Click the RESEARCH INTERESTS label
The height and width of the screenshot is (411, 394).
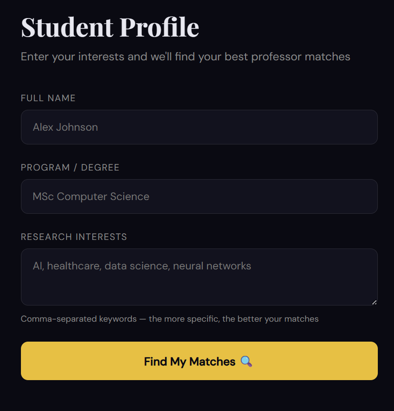pyautogui.click(x=74, y=237)
